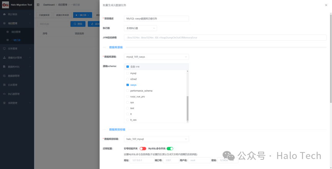Click the 增量同步管理 tree icon

[5, 58]
